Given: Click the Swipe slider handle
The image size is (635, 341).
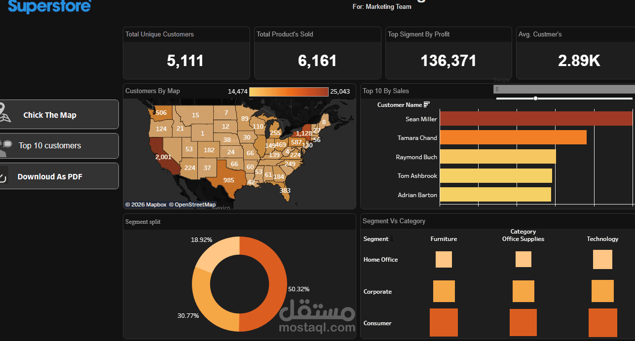Looking at the screenshot, I should click(x=535, y=98).
